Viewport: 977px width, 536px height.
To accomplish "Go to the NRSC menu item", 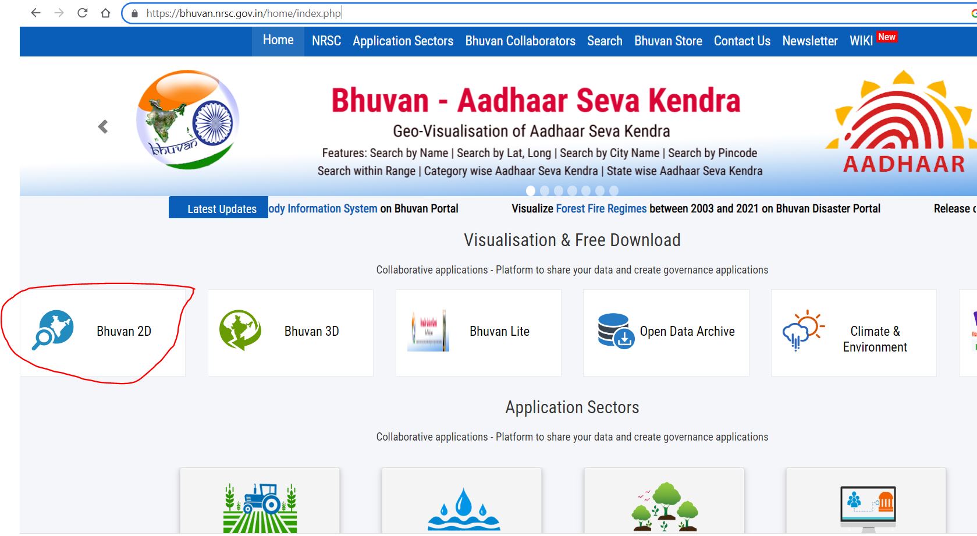I will click(326, 41).
